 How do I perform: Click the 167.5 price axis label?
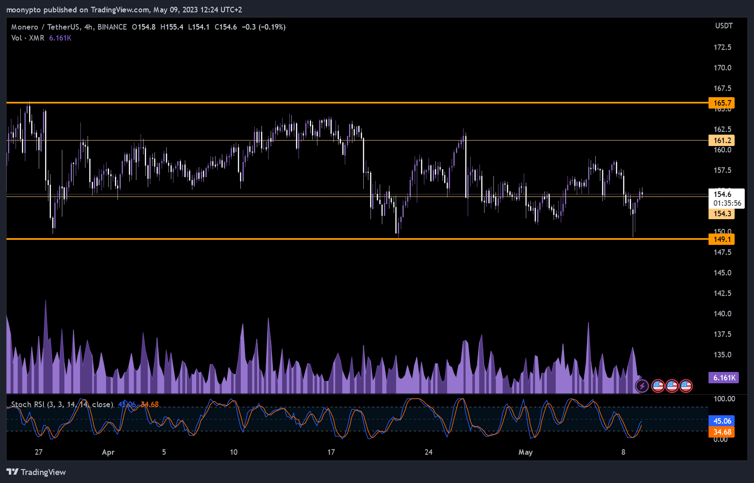(722, 88)
